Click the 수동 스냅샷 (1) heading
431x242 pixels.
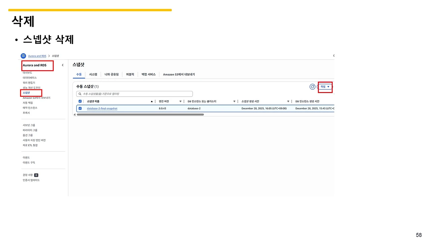point(88,87)
